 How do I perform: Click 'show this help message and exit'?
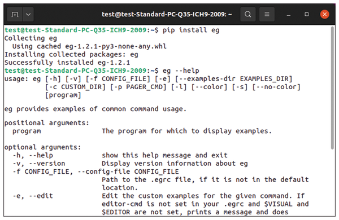164,155
